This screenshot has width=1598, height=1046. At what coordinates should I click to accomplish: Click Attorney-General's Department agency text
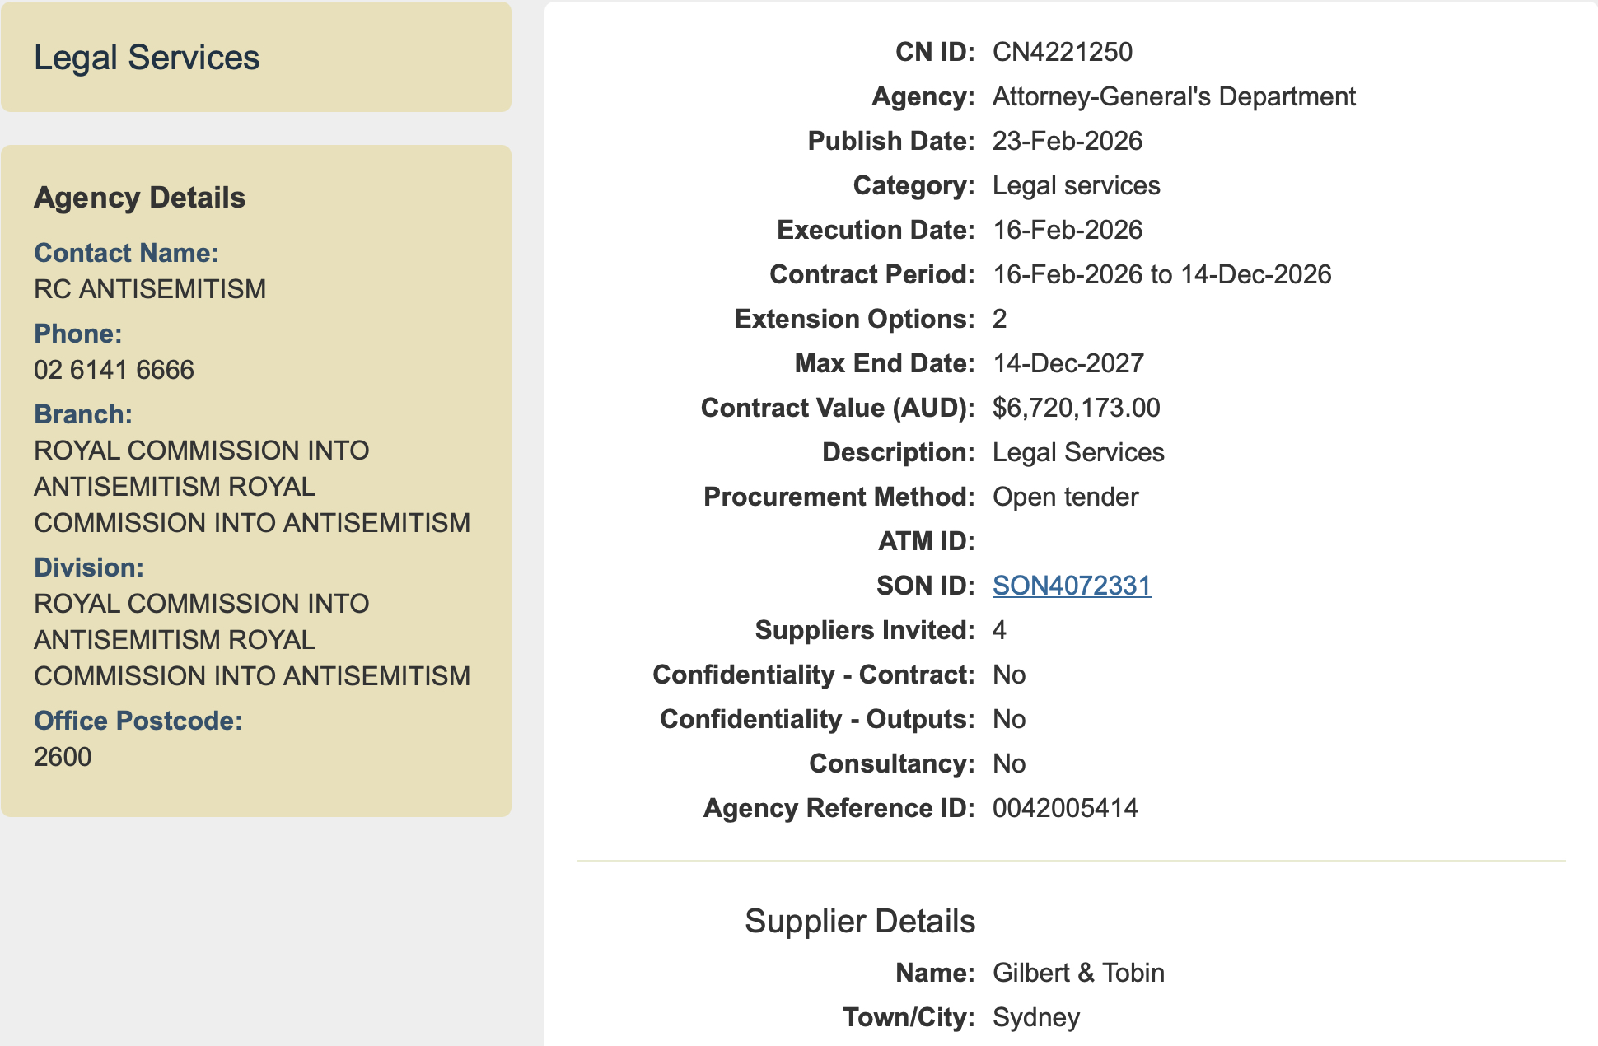1173,96
